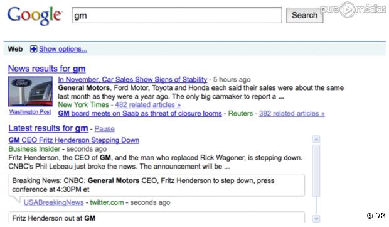Open GM CEO Fritz Henderson Stepping Down
Screen dimensions: 389x227
pyautogui.click(x=73, y=140)
